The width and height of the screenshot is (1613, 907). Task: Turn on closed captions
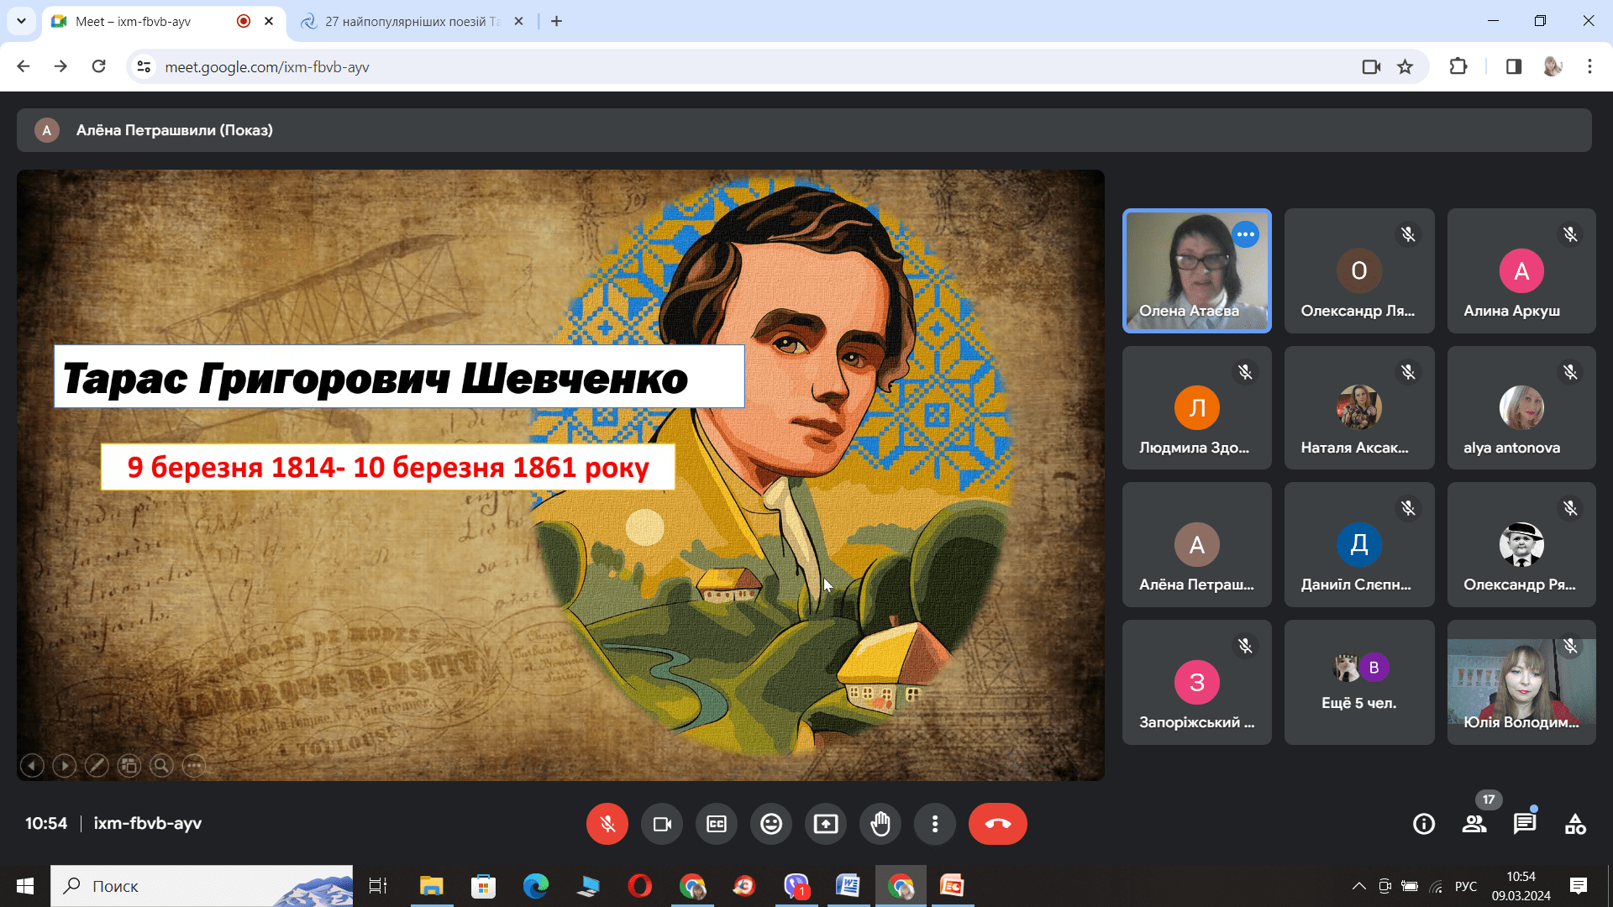[x=717, y=824]
